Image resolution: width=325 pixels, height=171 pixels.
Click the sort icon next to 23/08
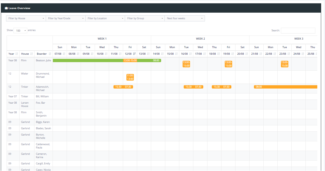tap(289, 54)
